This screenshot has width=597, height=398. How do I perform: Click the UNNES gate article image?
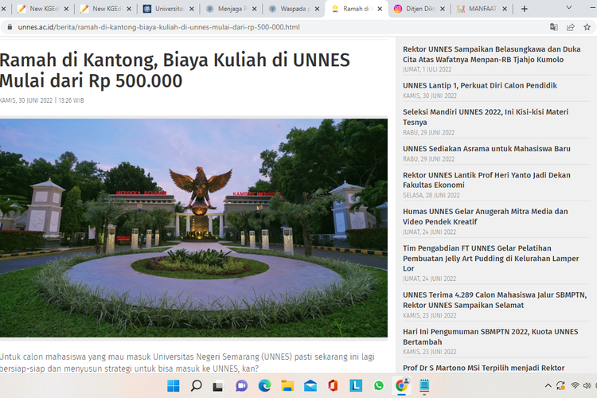(x=193, y=228)
